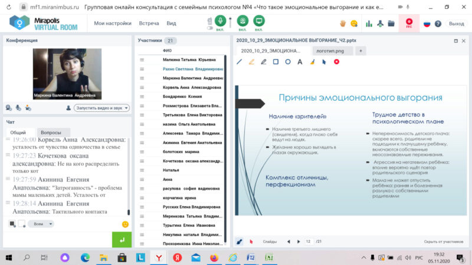Select the orange highlighter tool

[251, 62]
